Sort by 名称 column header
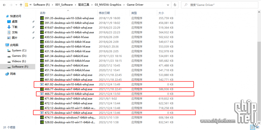261x130 pixels. [x=43, y=13]
